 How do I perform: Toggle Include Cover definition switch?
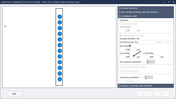click(x=149, y=77)
